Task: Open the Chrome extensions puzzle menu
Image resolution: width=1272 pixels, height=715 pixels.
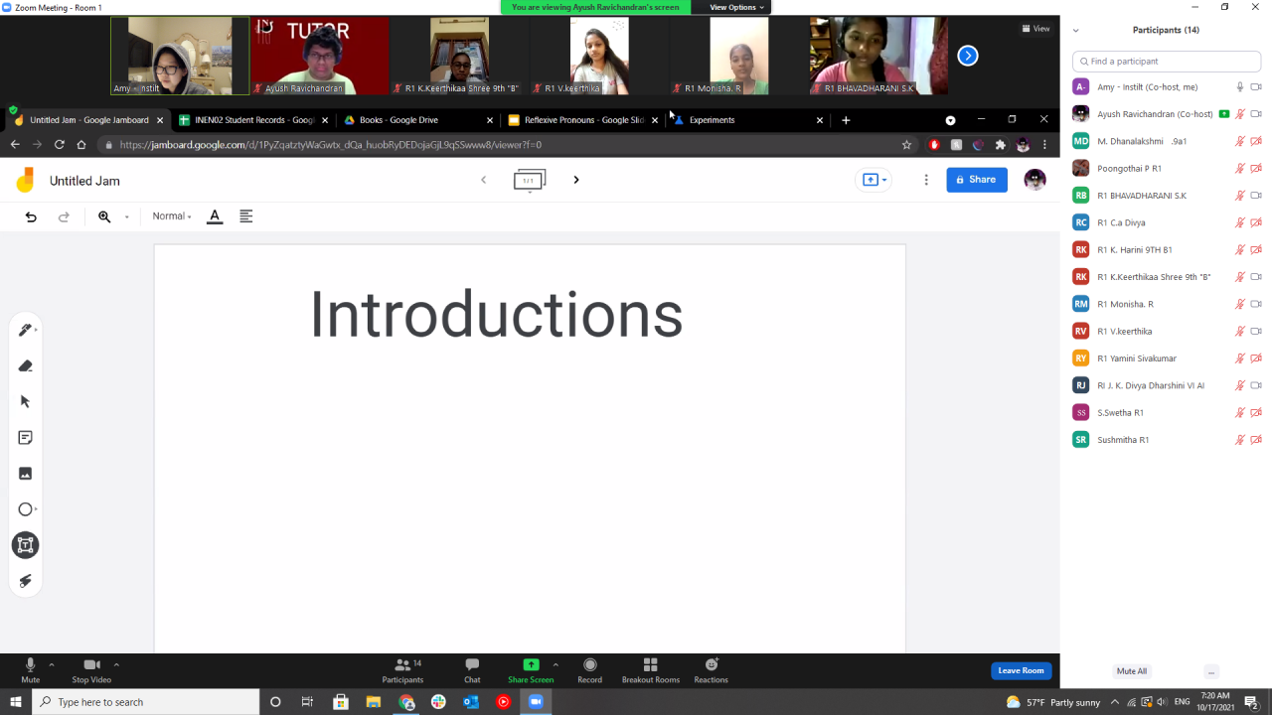Action: (x=1001, y=145)
